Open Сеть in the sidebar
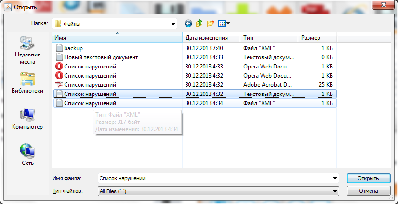The height and width of the screenshot is (204, 398). point(27,155)
